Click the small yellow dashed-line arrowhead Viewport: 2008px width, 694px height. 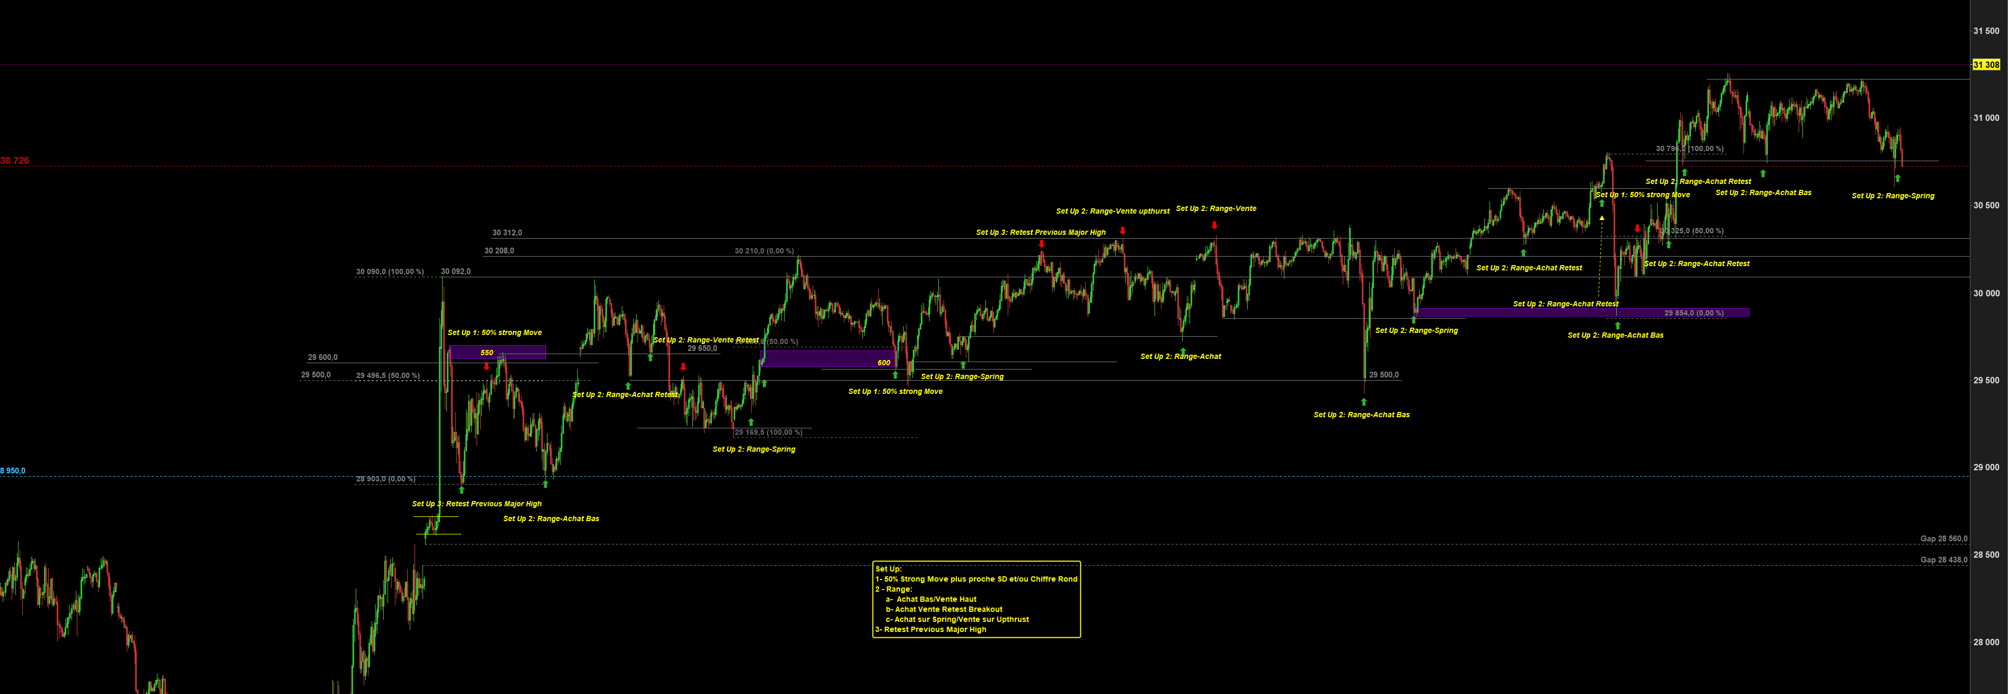(1602, 218)
